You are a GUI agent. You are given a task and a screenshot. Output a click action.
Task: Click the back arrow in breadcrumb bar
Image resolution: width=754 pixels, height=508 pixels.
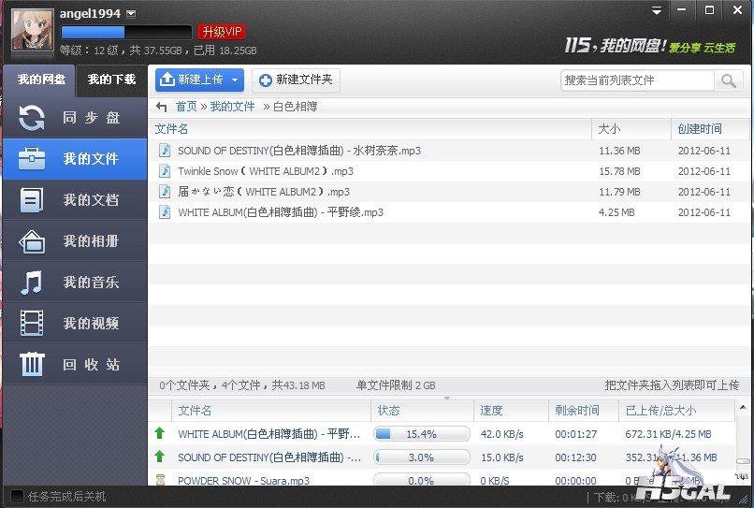162,107
